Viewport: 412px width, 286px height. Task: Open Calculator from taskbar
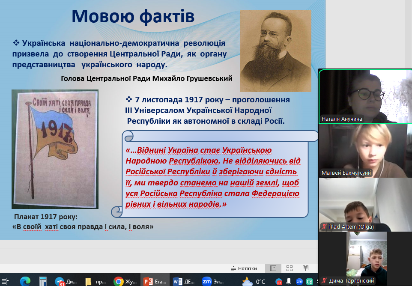click(42, 281)
